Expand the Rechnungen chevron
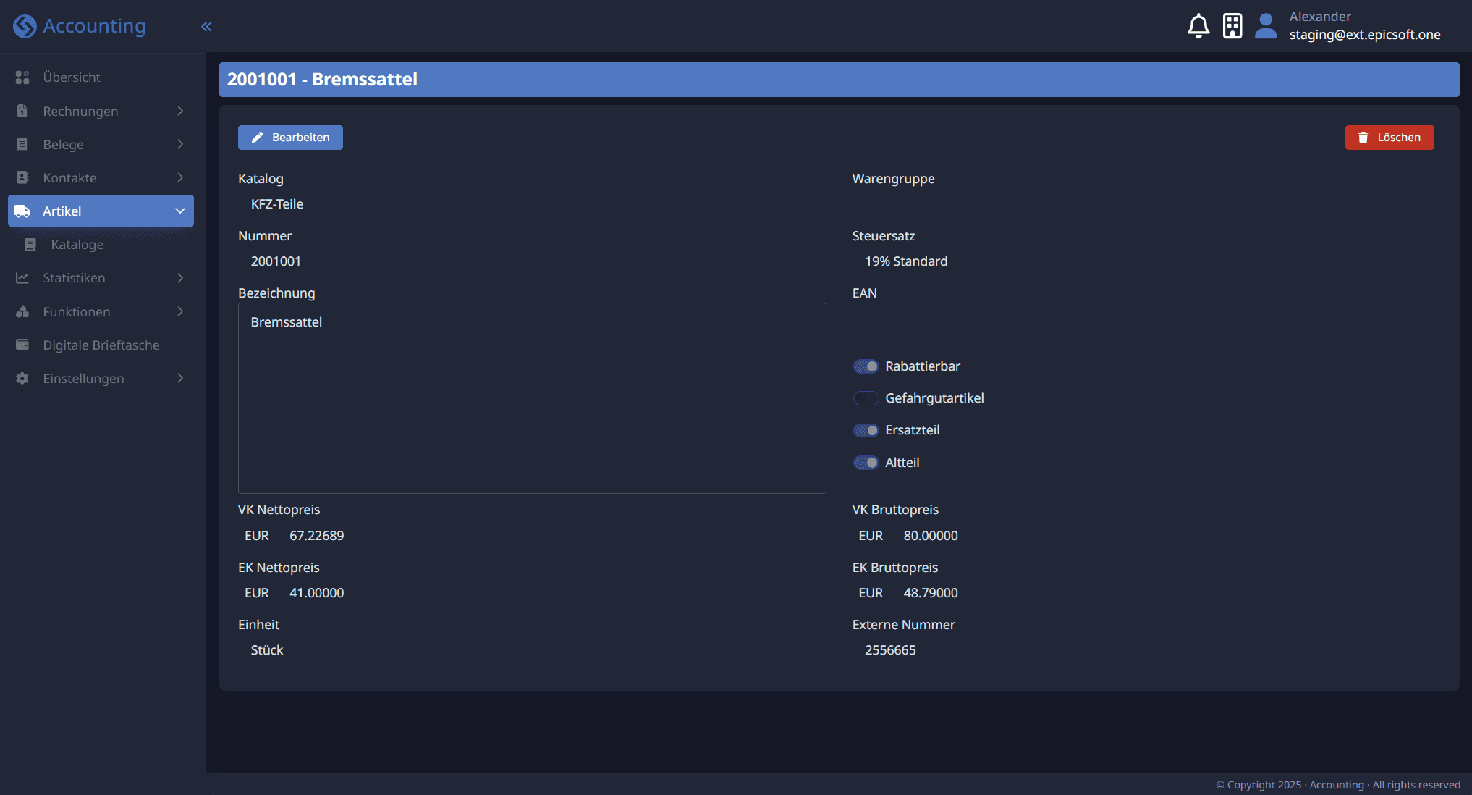1472x795 pixels. pyautogui.click(x=180, y=111)
